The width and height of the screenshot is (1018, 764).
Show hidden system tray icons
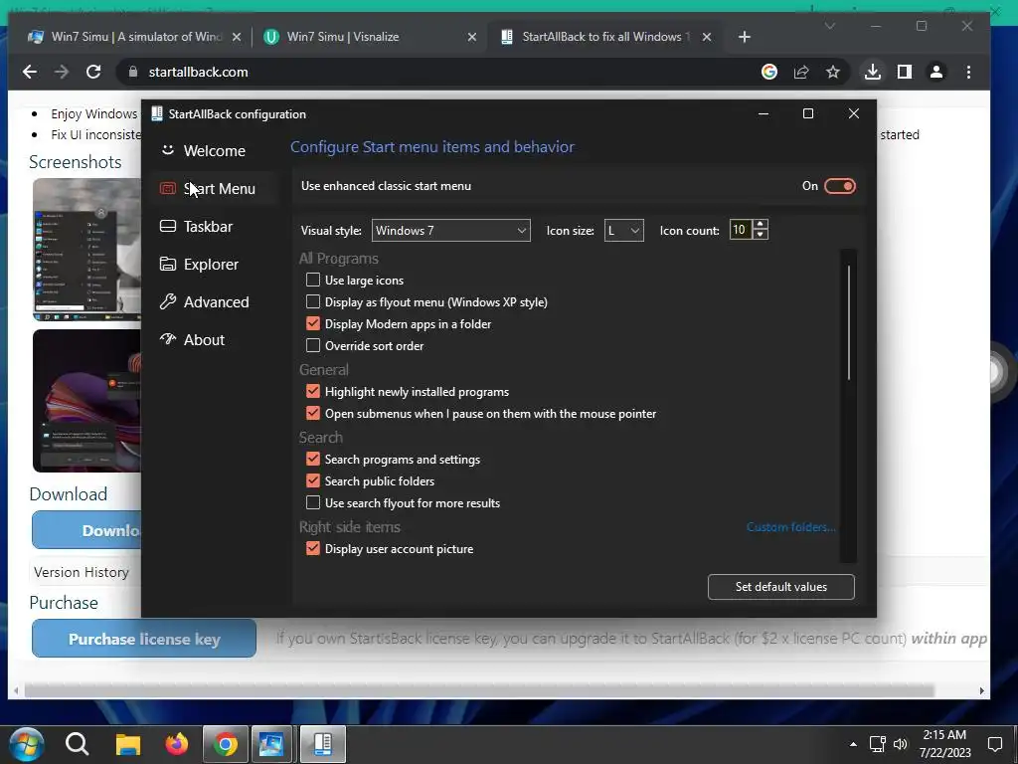pyautogui.click(x=853, y=744)
